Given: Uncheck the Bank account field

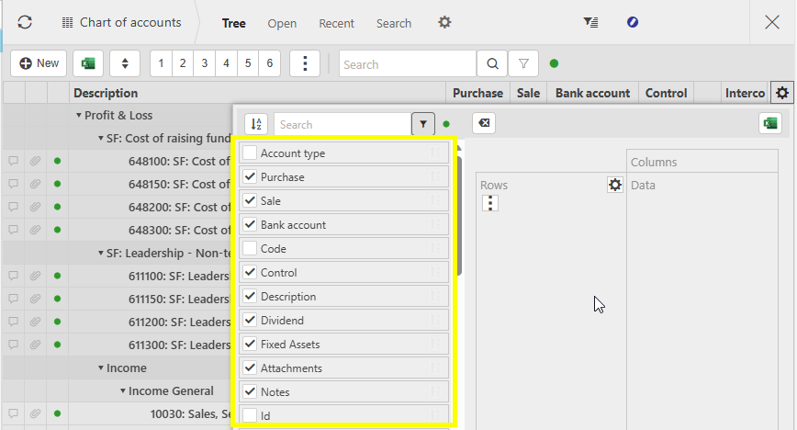Looking at the screenshot, I should (250, 225).
